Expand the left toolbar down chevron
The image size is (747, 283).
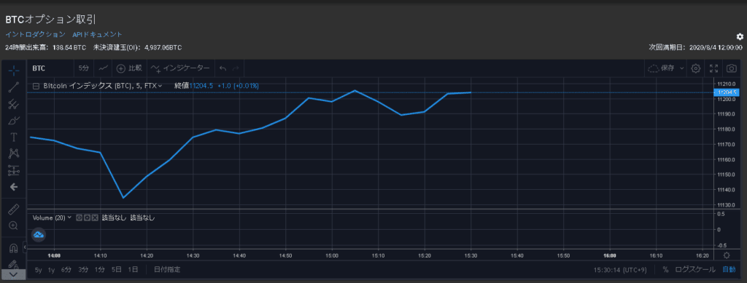tap(14, 274)
